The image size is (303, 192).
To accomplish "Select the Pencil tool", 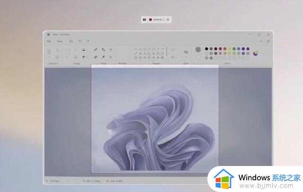I will click(x=96, y=50).
